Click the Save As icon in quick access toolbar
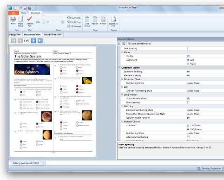This screenshot has height=180, width=224. (30, 8)
